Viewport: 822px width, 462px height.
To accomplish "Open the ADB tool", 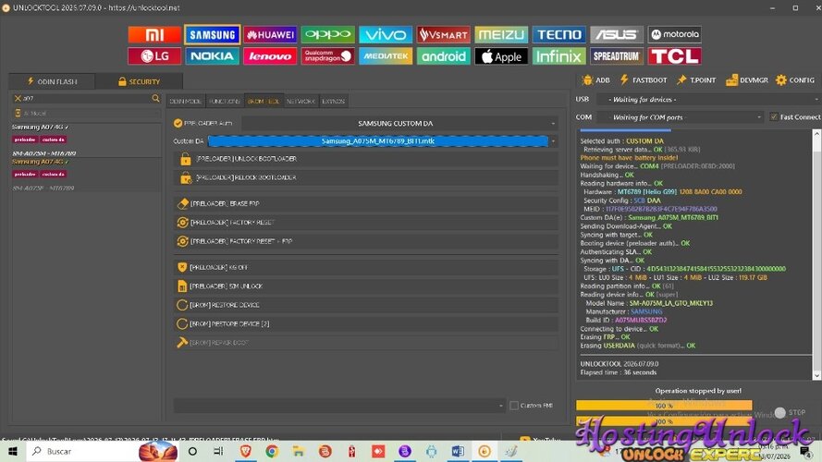I will pos(596,80).
